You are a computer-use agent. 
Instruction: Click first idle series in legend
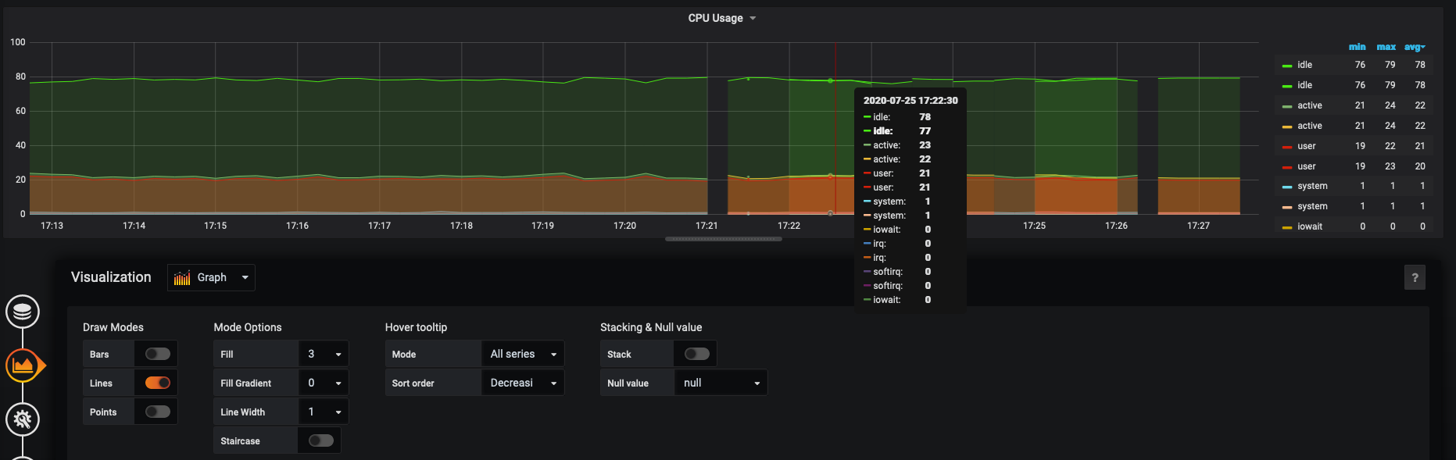(1305, 65)
